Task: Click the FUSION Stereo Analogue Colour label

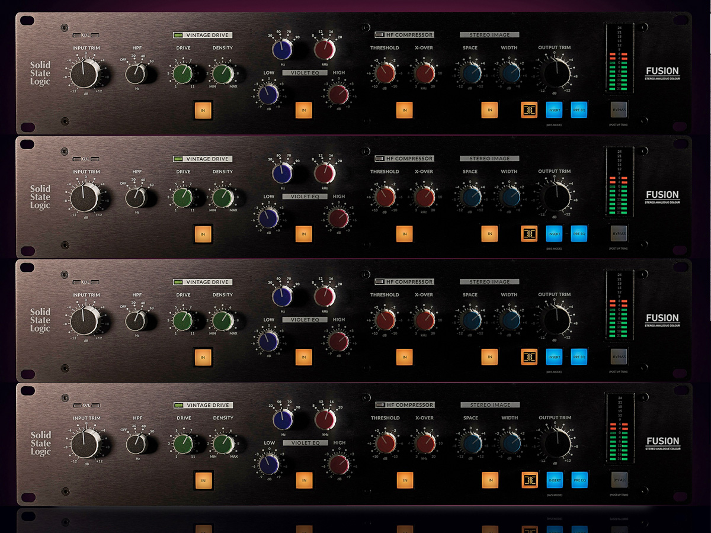Action: [x=662, y=72]
